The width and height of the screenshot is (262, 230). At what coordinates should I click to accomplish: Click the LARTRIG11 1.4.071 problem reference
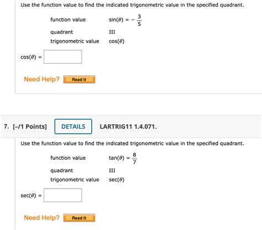[x=128, y=127]
